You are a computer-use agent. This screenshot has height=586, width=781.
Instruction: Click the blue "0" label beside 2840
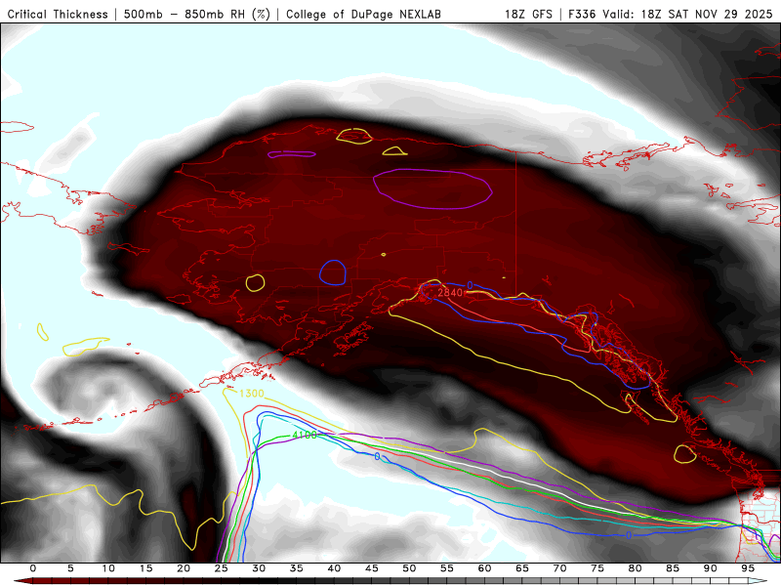(470, 285)
